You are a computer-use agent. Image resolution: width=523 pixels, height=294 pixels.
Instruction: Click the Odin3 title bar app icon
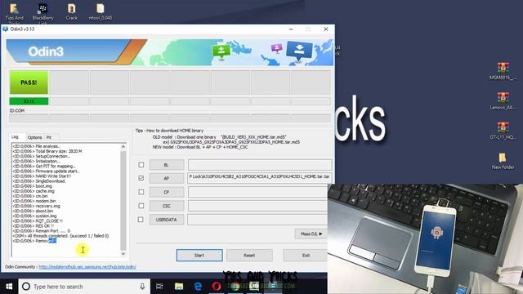pyautogui.click(x=6, y=29)
